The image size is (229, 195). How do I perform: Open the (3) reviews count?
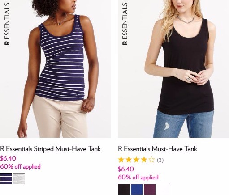(160, 160)
